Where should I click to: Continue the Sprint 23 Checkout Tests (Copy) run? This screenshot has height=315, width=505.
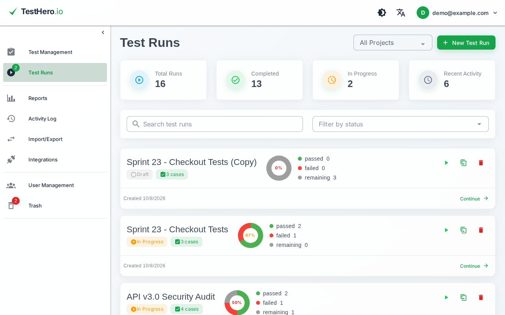pos(474,198)
